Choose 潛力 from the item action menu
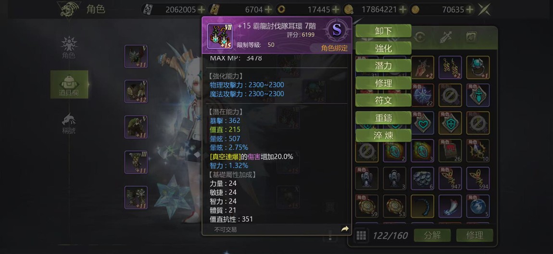Viewport: 553px width, 254px height. click(x=383, y=66)
